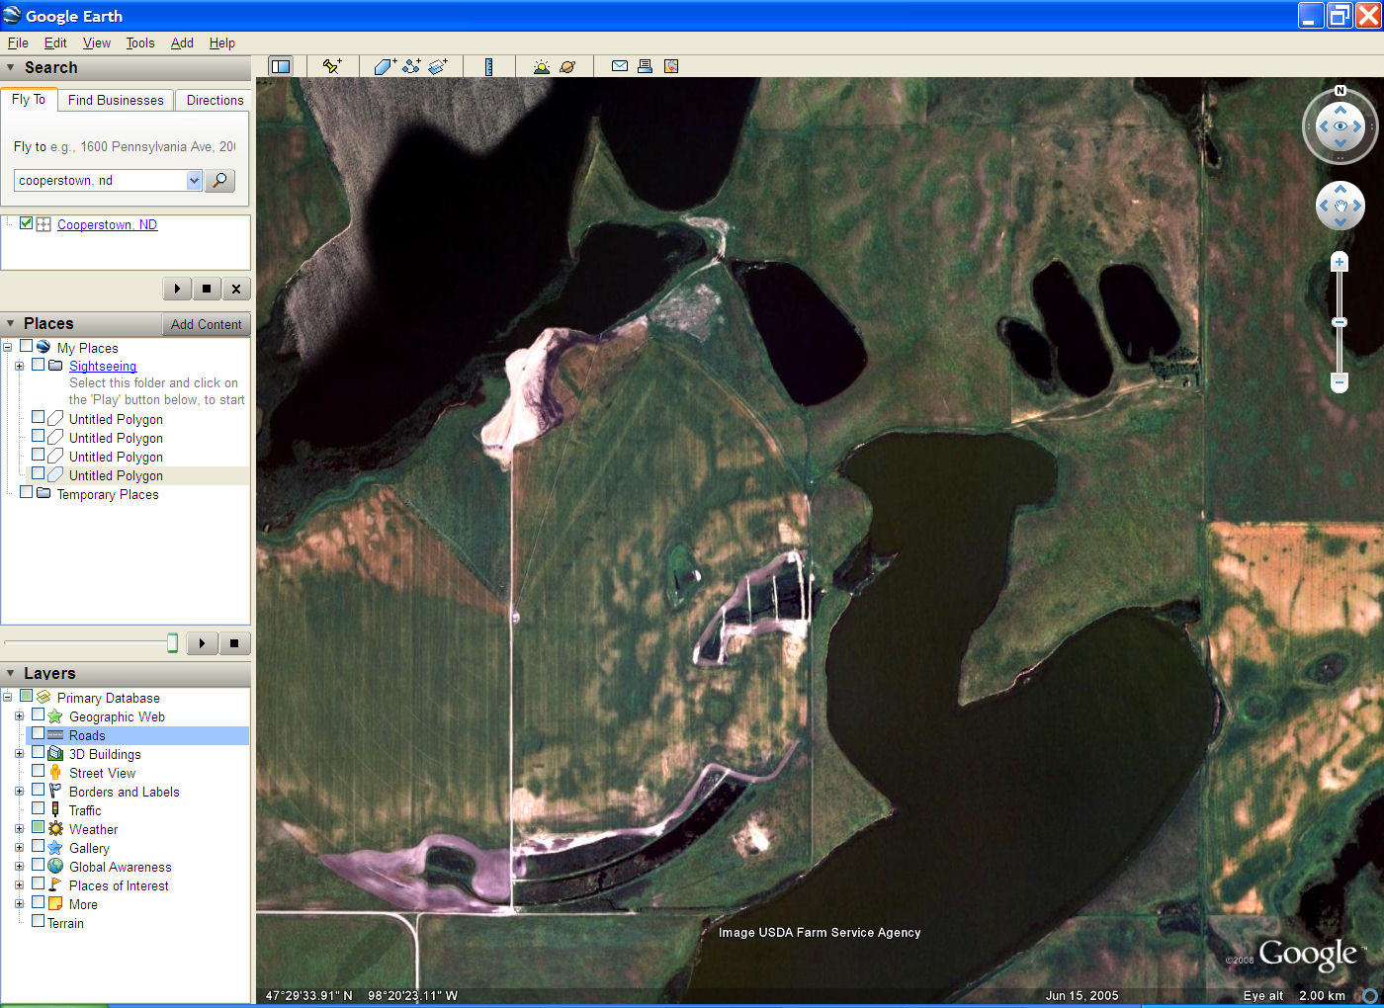Expand the Gallery layer node

point(19,847)
